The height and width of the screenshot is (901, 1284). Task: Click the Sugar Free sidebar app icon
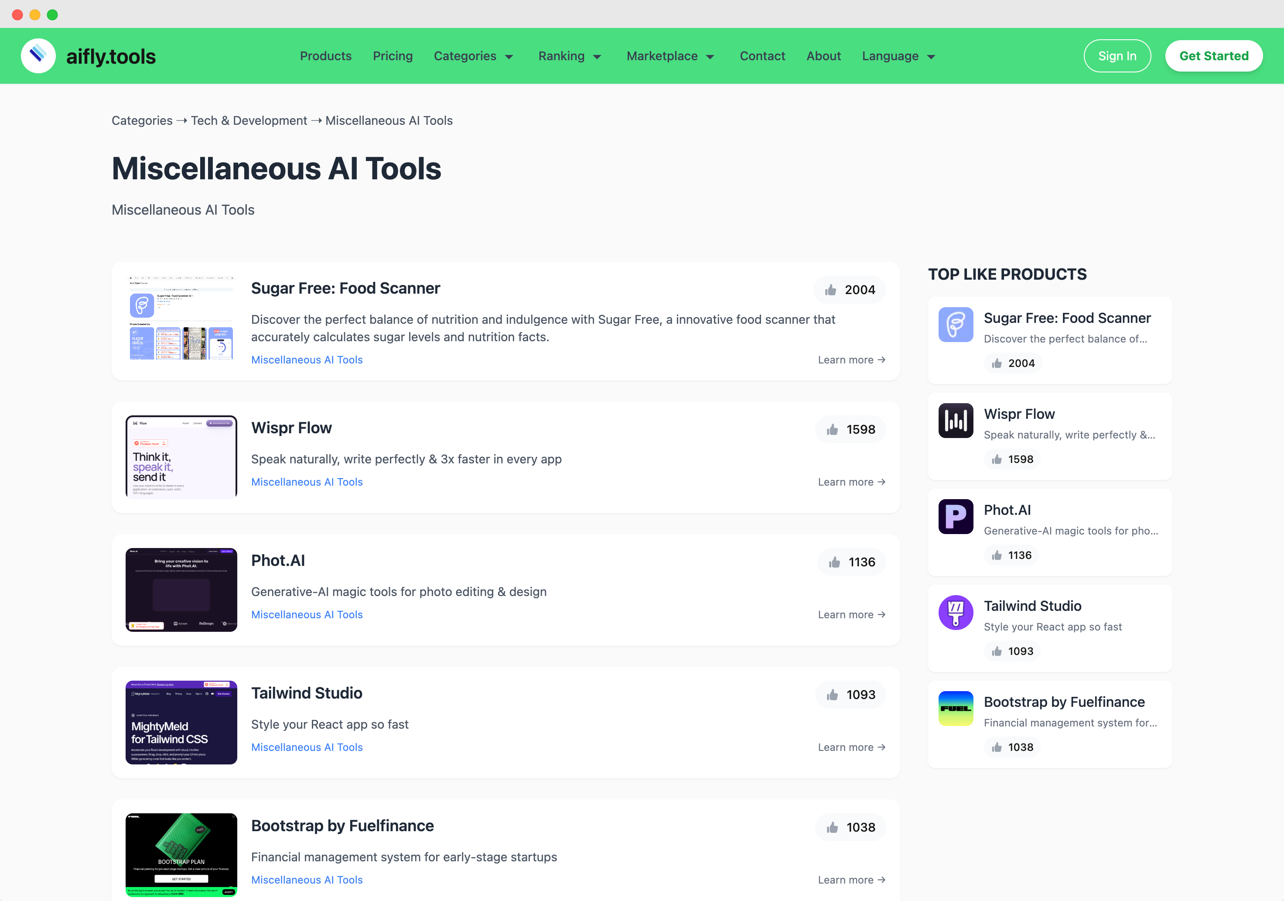(x=955, y=325)
